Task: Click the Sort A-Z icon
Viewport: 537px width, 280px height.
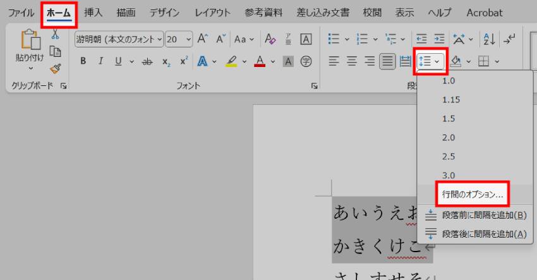Action: (x=489, y=39)
